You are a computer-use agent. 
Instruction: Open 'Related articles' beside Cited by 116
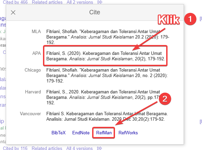pyautogui.click(x=47, y=148)
